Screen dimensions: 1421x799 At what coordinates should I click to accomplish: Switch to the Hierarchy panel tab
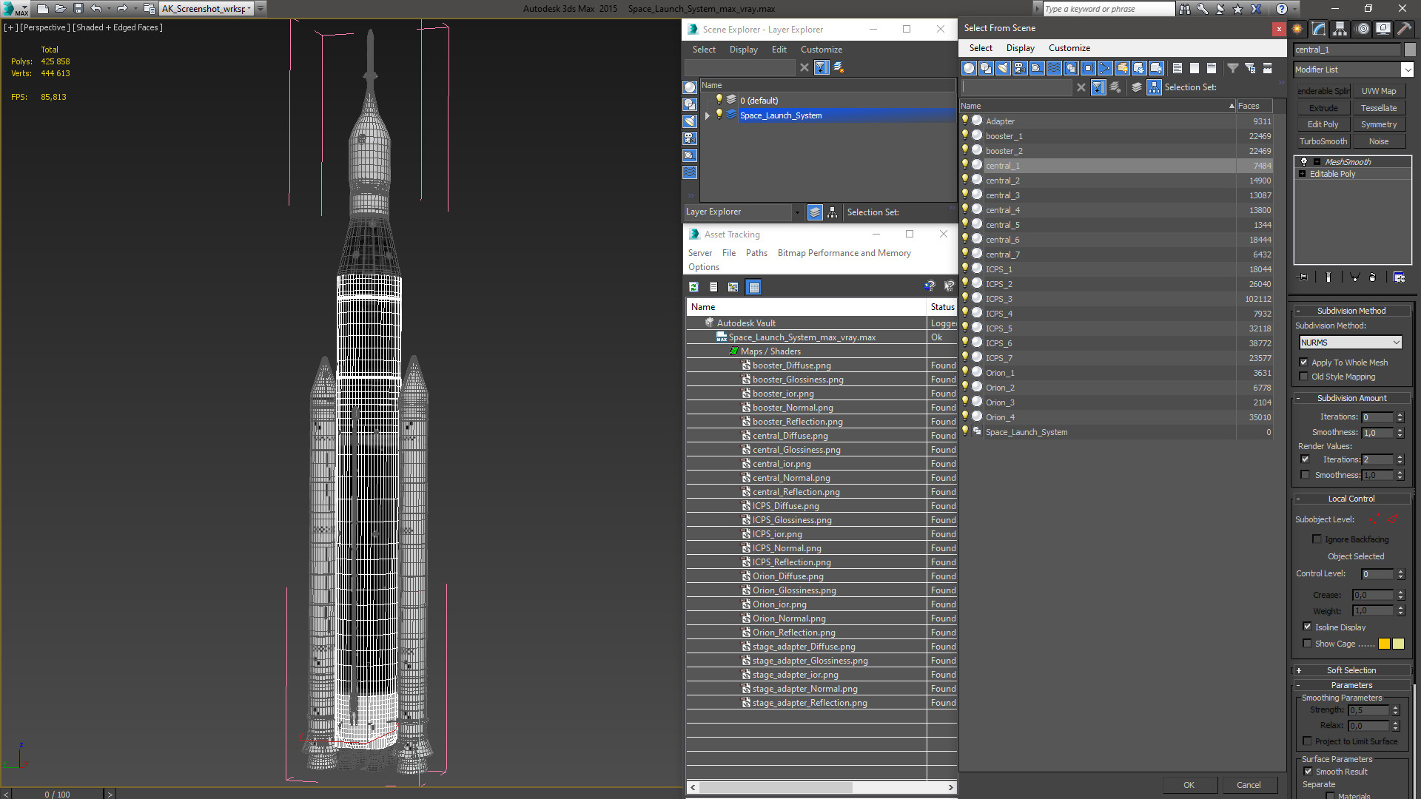[x=1340, y=29]
